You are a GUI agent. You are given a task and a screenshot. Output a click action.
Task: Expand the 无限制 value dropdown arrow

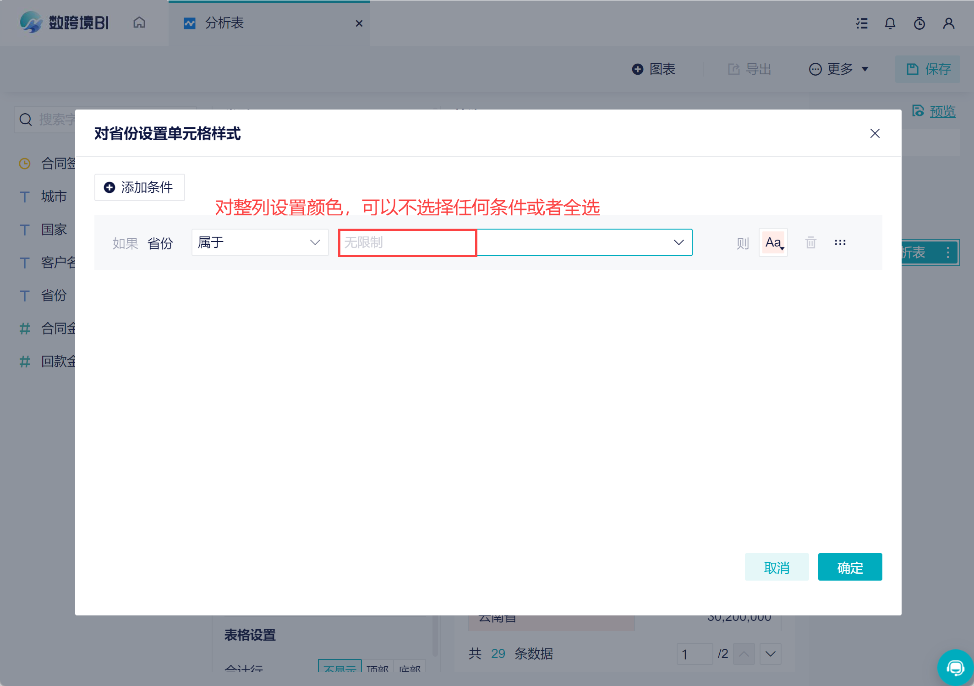point(679,242)
